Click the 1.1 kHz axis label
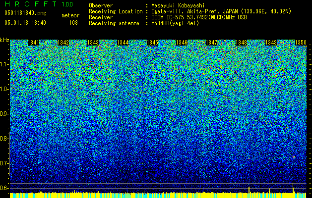 click(4, 64)
